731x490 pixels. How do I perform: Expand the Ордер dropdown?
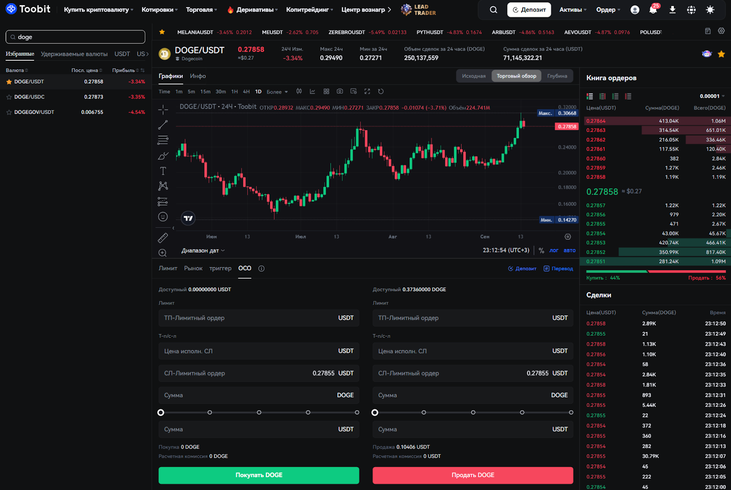[x=608, y=10]
